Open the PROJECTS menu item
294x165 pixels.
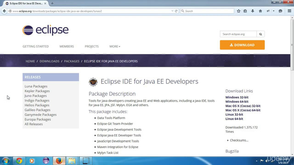point(91,46)
